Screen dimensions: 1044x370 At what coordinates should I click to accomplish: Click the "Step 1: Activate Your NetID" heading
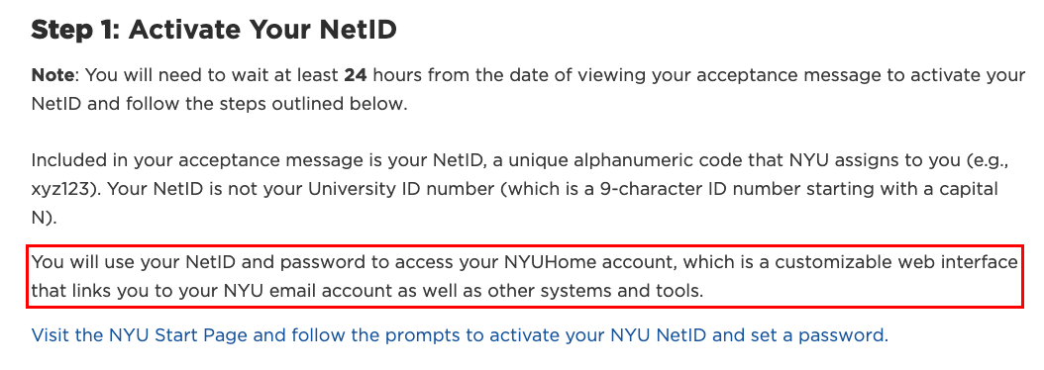coord(214,30)
